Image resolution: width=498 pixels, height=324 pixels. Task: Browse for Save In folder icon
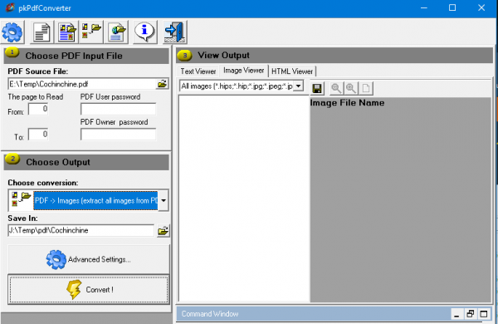pos(163,230)
